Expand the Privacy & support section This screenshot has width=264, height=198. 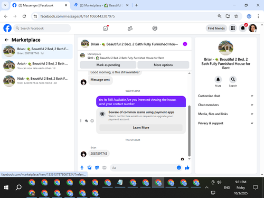click(x=226, y=123)
